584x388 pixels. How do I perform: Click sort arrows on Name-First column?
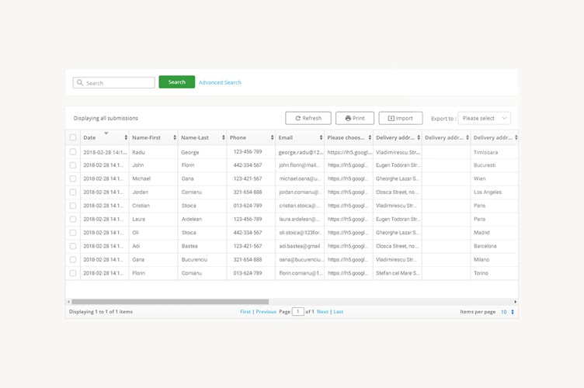point(175,138)
